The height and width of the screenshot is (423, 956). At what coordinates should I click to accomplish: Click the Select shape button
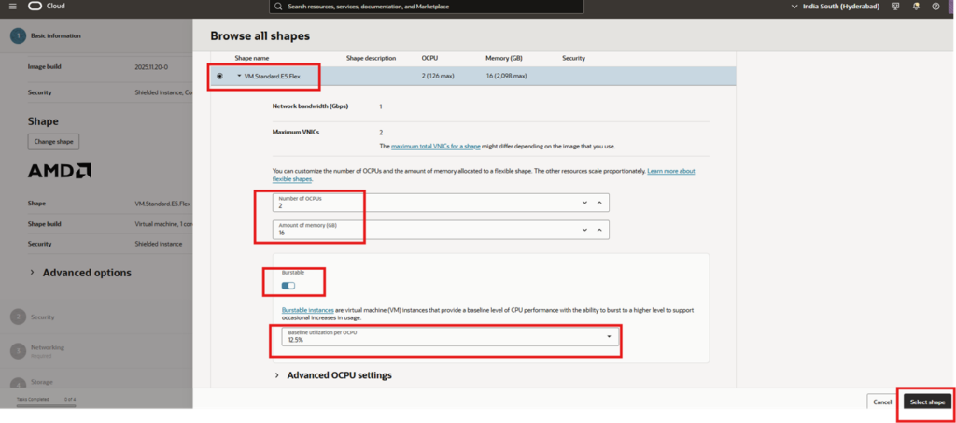tap(927, 402)
